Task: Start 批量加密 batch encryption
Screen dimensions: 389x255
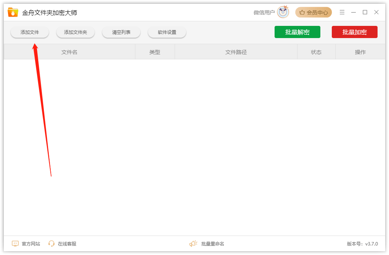Action: (354, 32)
